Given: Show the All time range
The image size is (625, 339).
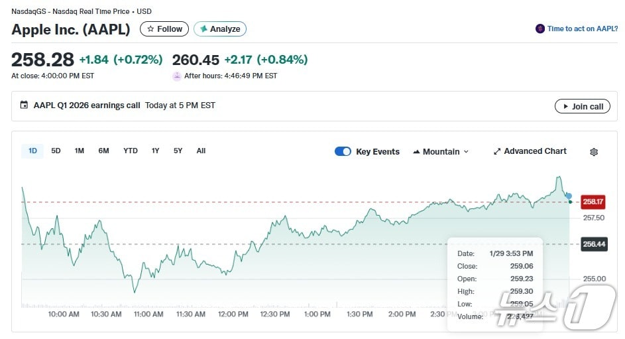Looking at the screenshot, I should coord(201,151).
